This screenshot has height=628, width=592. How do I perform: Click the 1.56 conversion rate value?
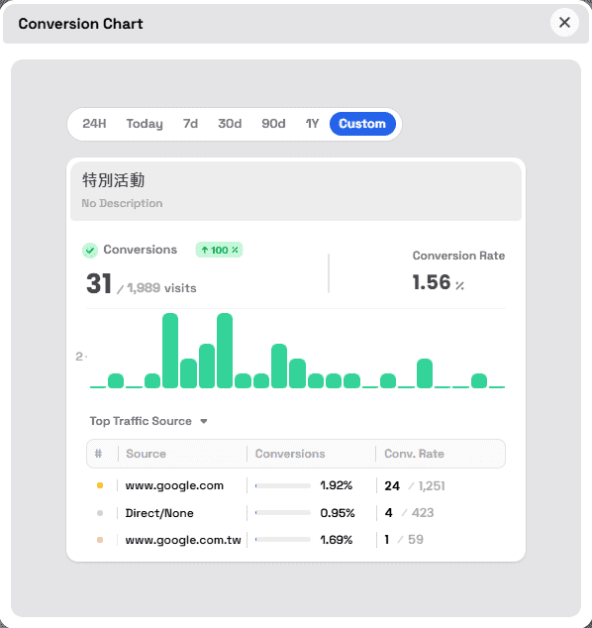[x=432, y=282]
